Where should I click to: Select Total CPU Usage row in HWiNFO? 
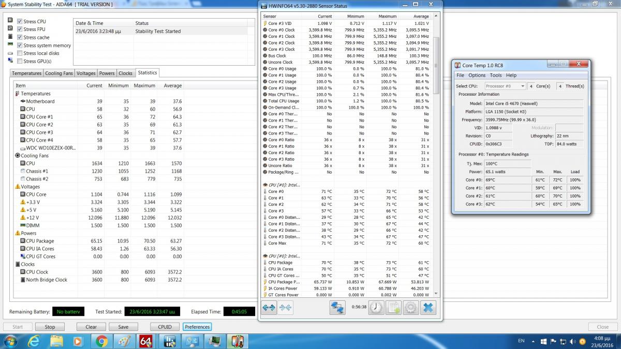(346, 101)
